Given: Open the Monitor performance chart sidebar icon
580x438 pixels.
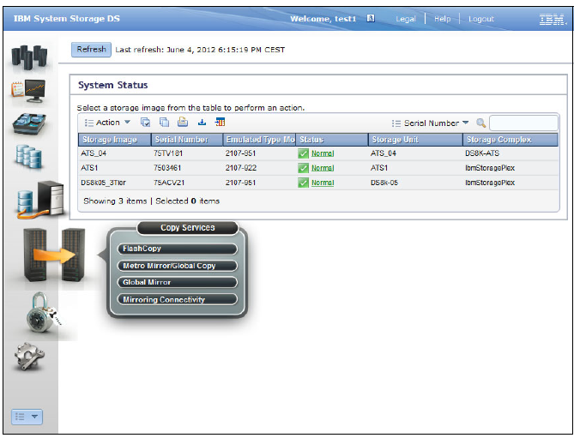Looking at the screenshot, I should [29, 91].
